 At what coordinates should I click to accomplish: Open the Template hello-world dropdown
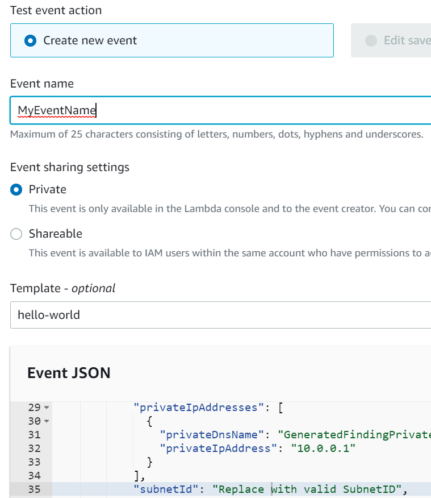point(221,315)
